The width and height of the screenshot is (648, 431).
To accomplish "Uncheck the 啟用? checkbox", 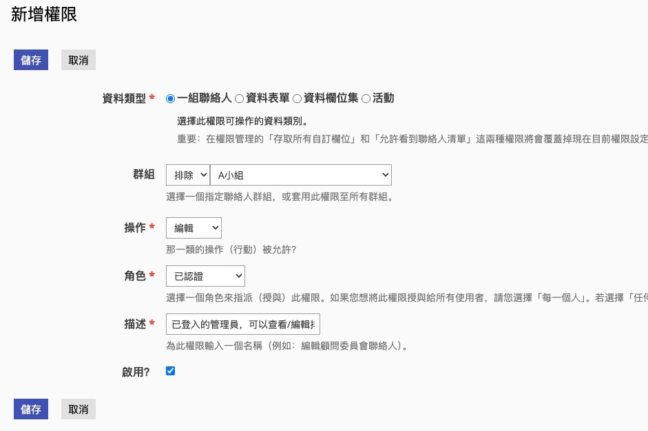I will pyautogui.click(x=171, y=371).
